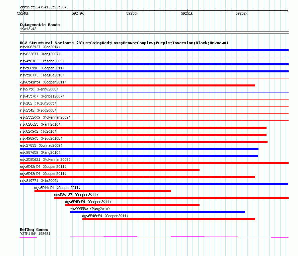Click the nsv820902 (Ju2010) label

(x=38, y=131)
